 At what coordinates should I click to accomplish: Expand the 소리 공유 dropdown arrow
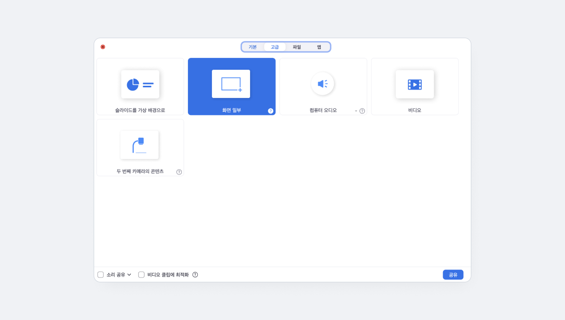click(129, 275)
